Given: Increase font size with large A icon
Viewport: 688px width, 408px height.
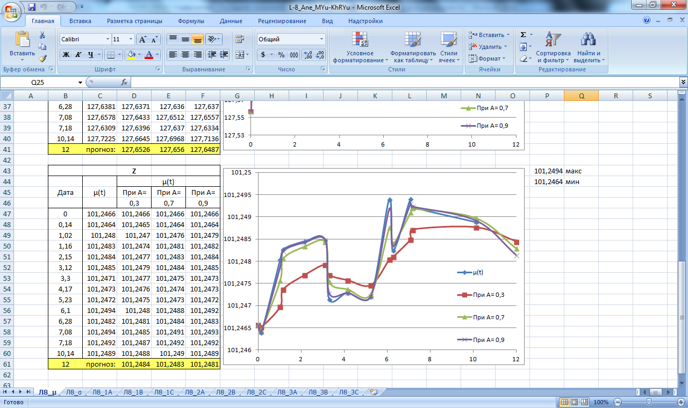Looking at the screenshot, I should [142, 39].
